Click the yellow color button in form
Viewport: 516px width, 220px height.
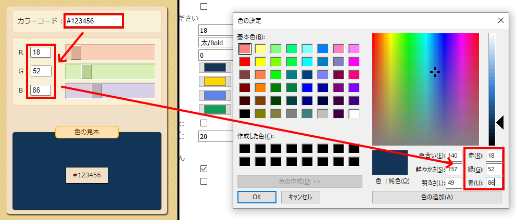point(215,82)
